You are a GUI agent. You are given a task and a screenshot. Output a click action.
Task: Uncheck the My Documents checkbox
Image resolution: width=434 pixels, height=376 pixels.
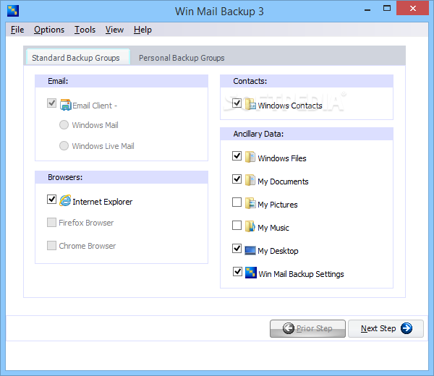tap(237, 179)
